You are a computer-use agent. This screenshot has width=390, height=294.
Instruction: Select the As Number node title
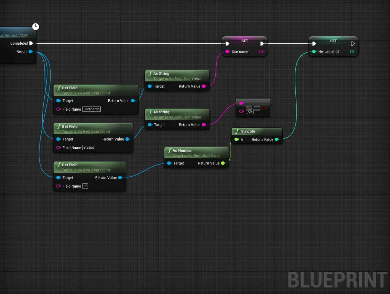click(x=182, y=150)
